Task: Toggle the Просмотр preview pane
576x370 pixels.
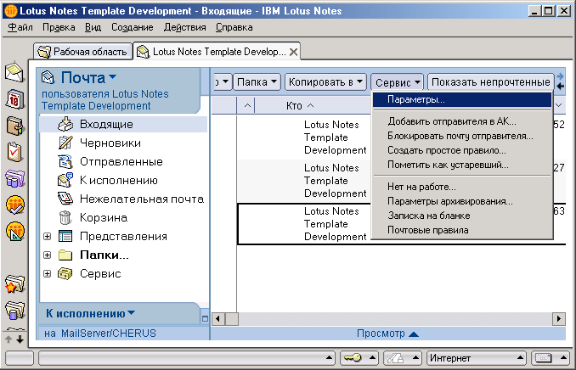Action: click(x=387, y=334)
